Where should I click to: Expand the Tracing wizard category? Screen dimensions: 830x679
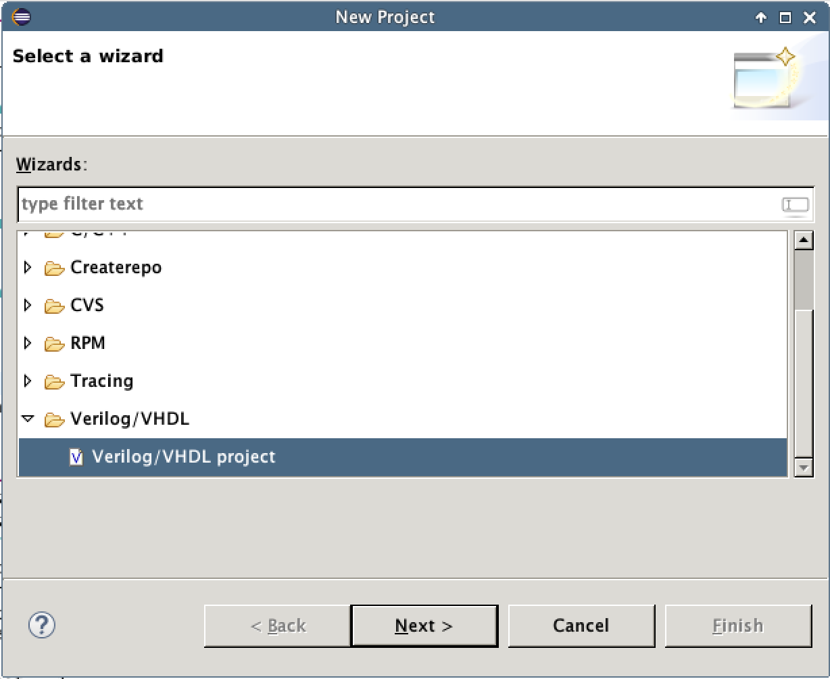coord(28,381)
